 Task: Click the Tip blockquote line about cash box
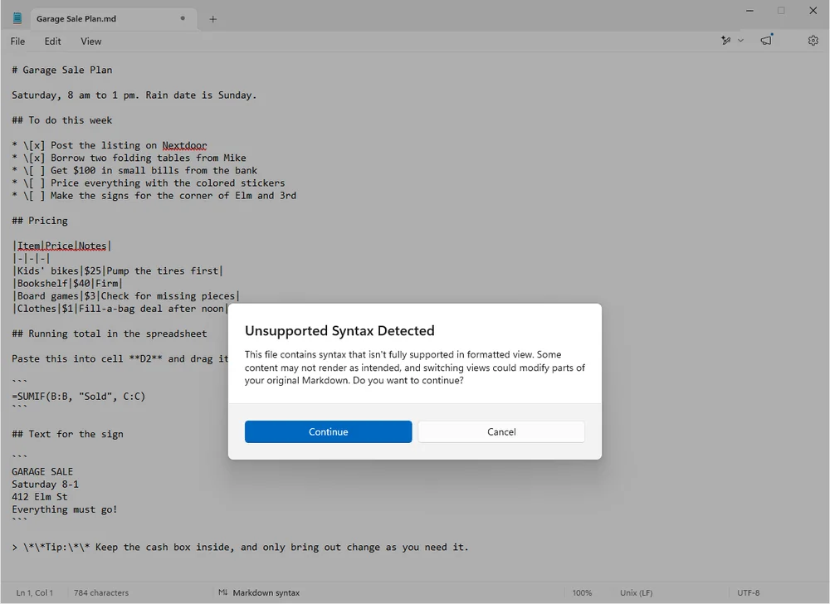tap(241, 548)
